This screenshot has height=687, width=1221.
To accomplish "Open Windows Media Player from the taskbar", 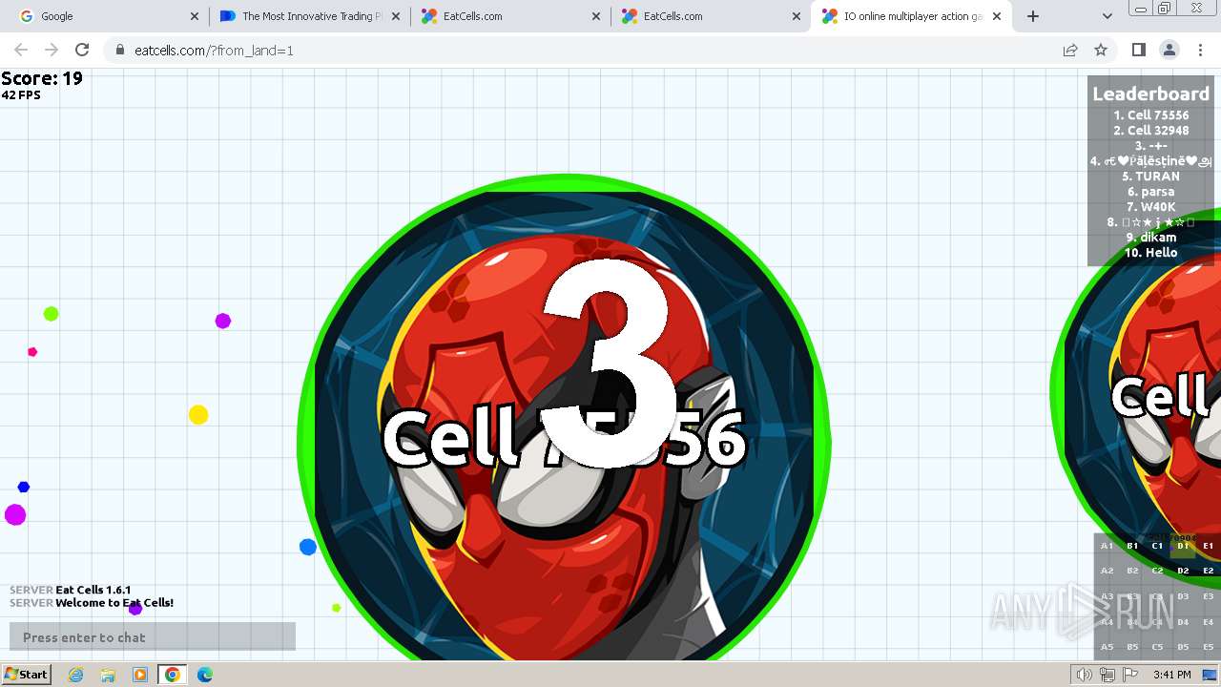I will [x=140, y=675].
